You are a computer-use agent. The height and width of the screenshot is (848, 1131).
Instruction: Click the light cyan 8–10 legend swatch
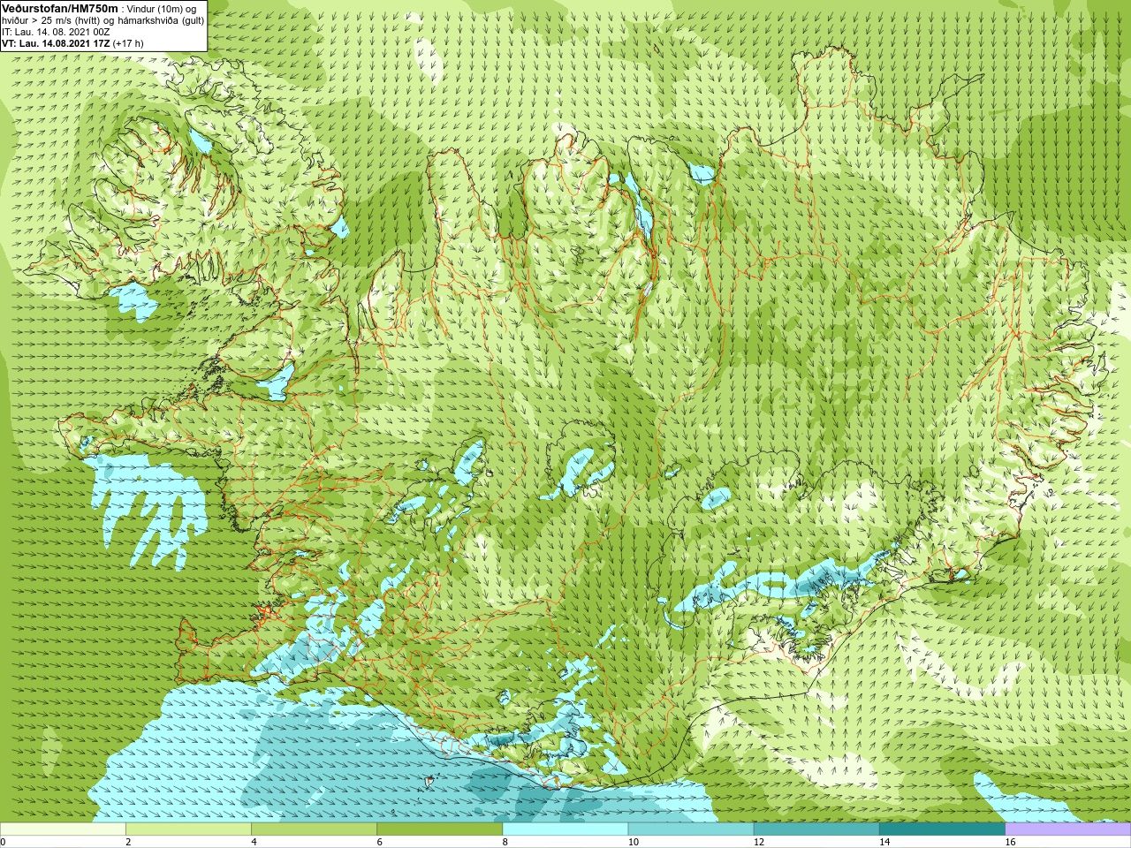pyautogui.click(x=565, y=829)
